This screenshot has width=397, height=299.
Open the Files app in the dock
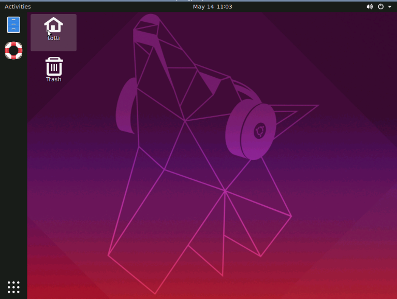coord(13,25)
